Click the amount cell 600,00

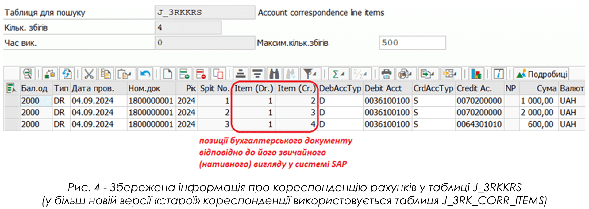point(538,124)
